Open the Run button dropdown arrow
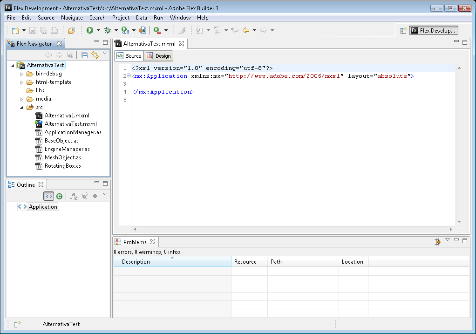Screen dimensions: 476x334 pos(98,30)
